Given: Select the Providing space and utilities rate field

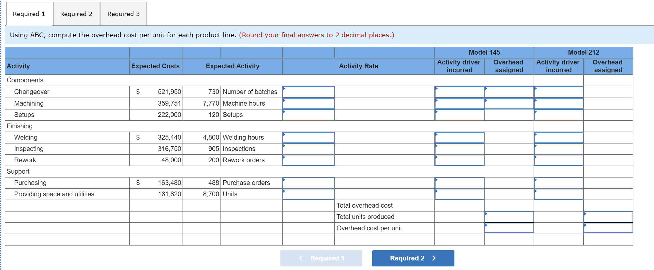Looking at the screenshot, I should pos(308,194).
